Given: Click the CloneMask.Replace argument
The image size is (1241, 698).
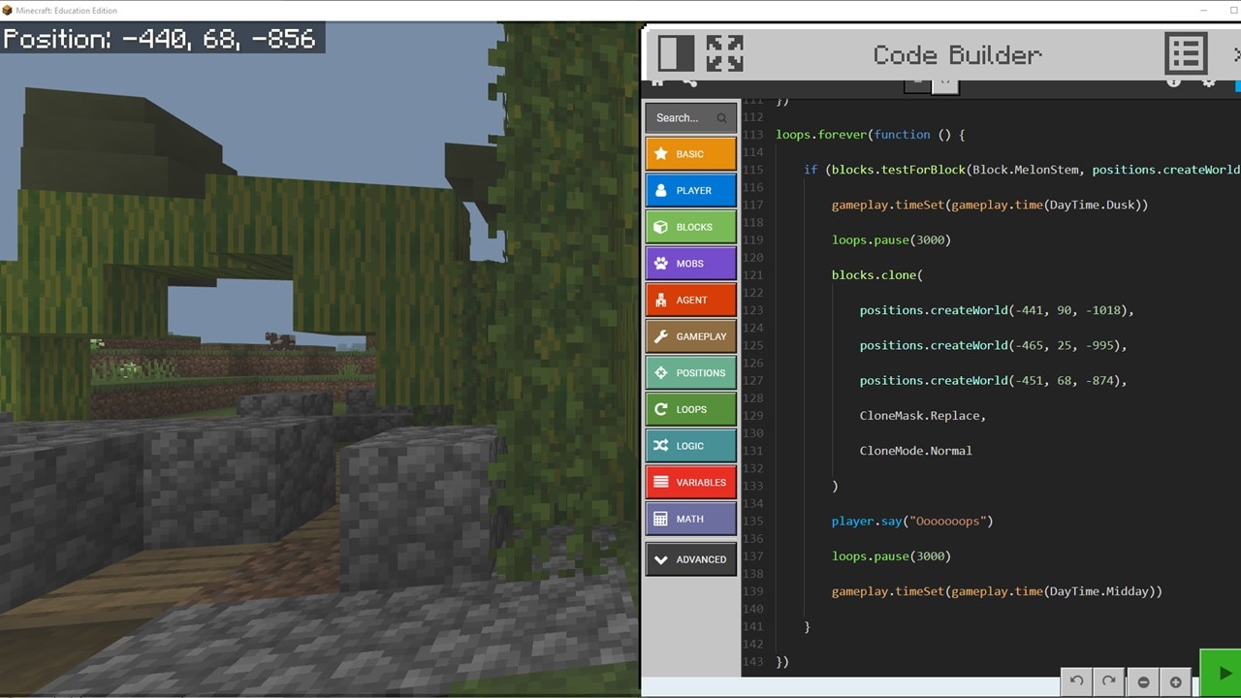Looking at the screenshot, I should [923, 415].
